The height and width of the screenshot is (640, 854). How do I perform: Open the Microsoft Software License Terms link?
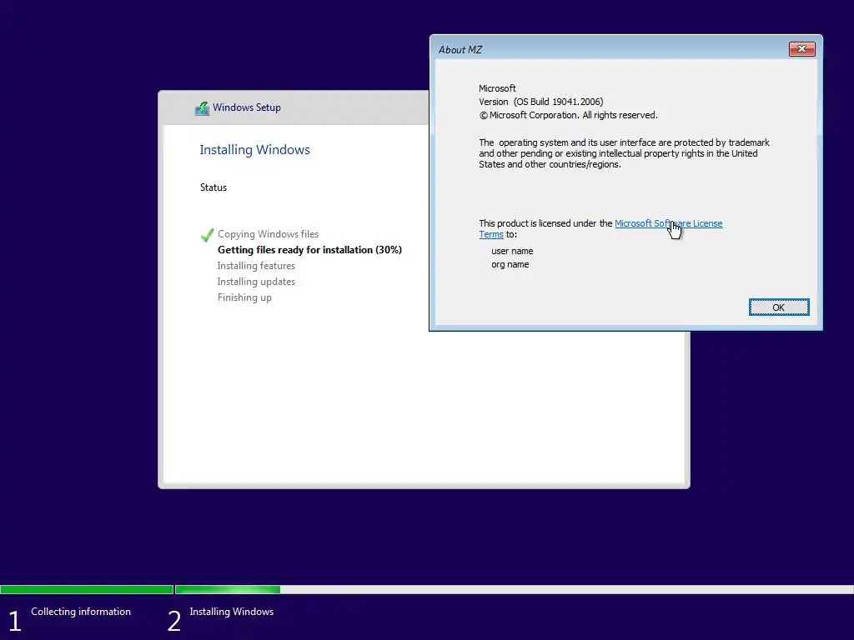pyautogui.click(x=668, y=223)
